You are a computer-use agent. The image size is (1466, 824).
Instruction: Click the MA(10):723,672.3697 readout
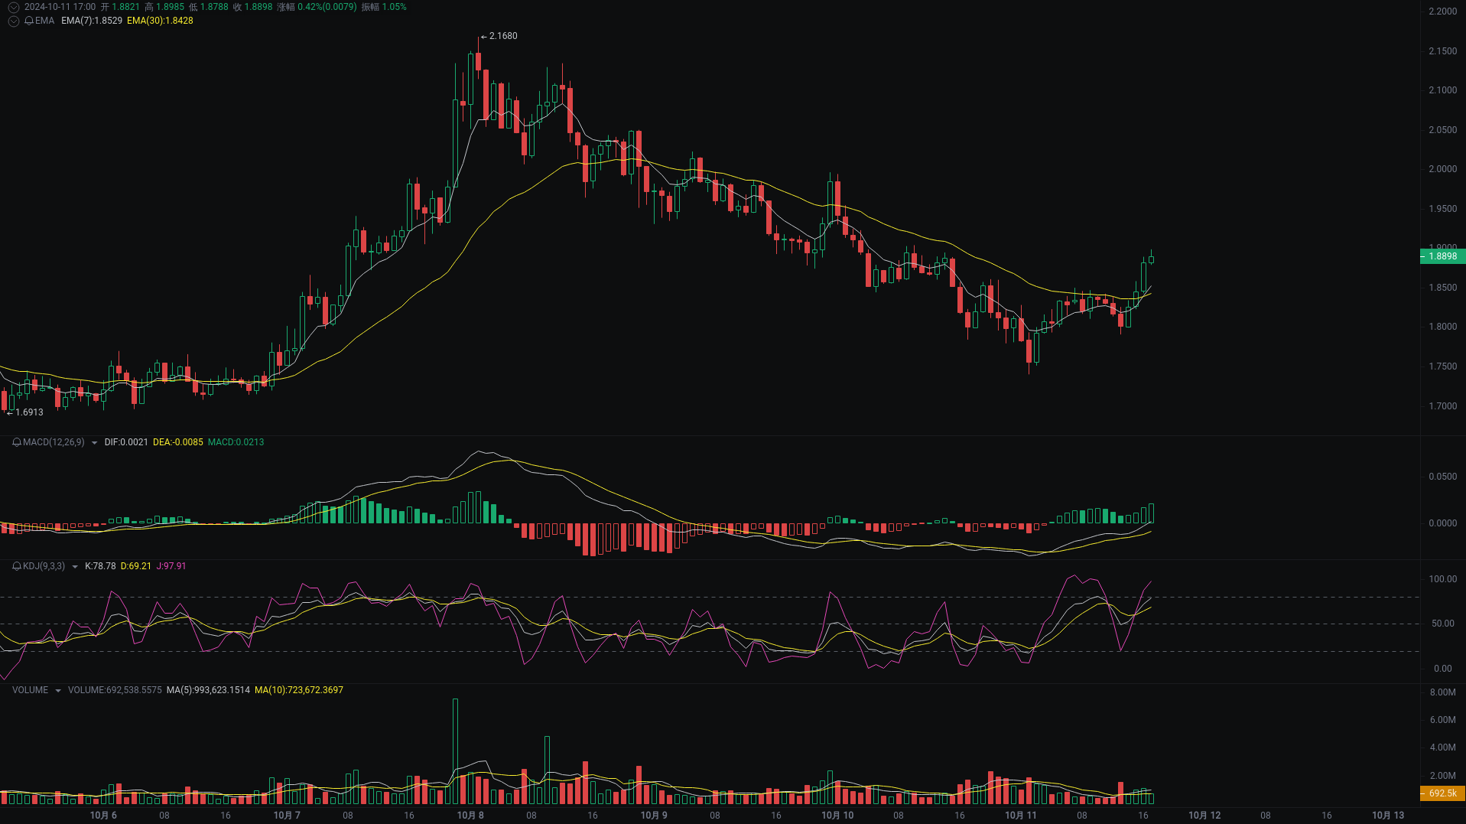pos(299,690)
